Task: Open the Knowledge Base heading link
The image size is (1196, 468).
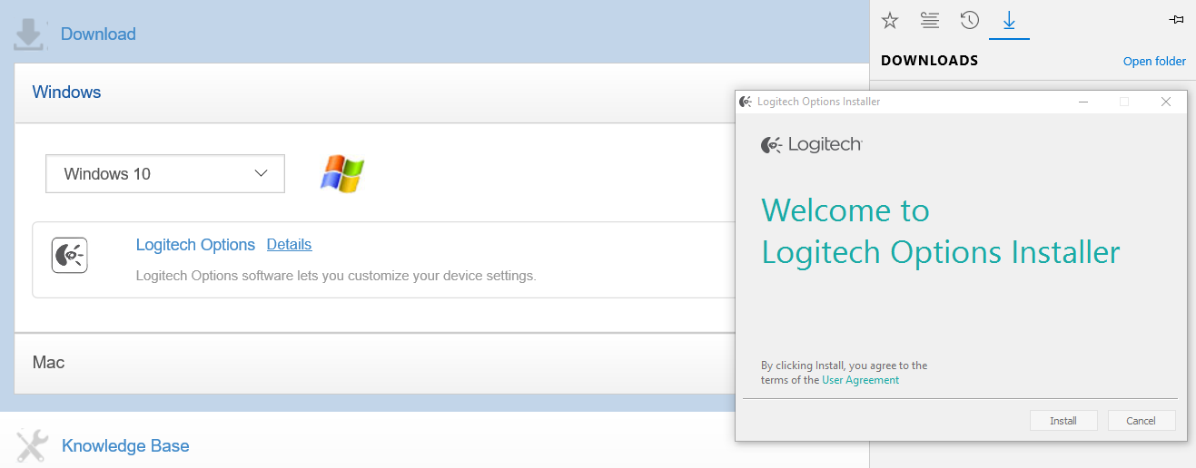Action: [x=125, y=445]
